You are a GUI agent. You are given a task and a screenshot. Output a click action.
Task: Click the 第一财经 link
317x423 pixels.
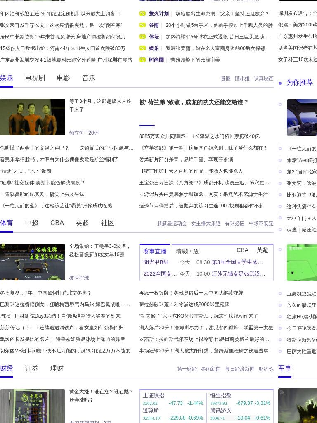[x=187, y=369]
